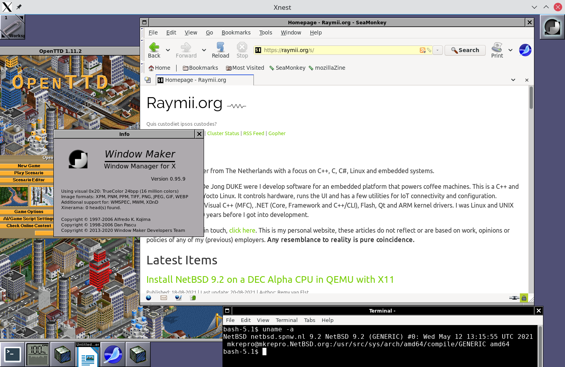Open the Bookmarks menu in SeaMonkey
Image resolution: width=565 pixels, height=367 pixels.
click(236, 33)
